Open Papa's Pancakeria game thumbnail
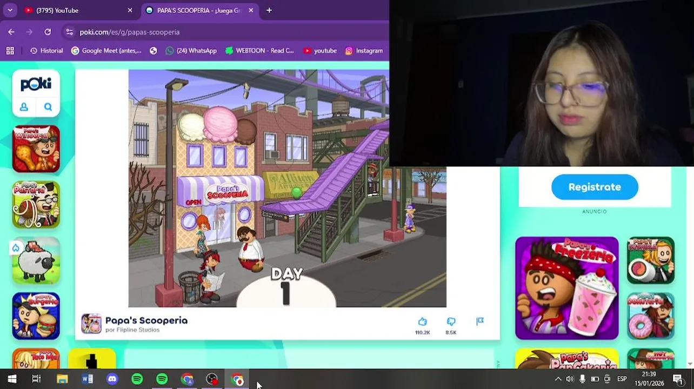This screenshot has width=694, height=389. click(567, 359)
